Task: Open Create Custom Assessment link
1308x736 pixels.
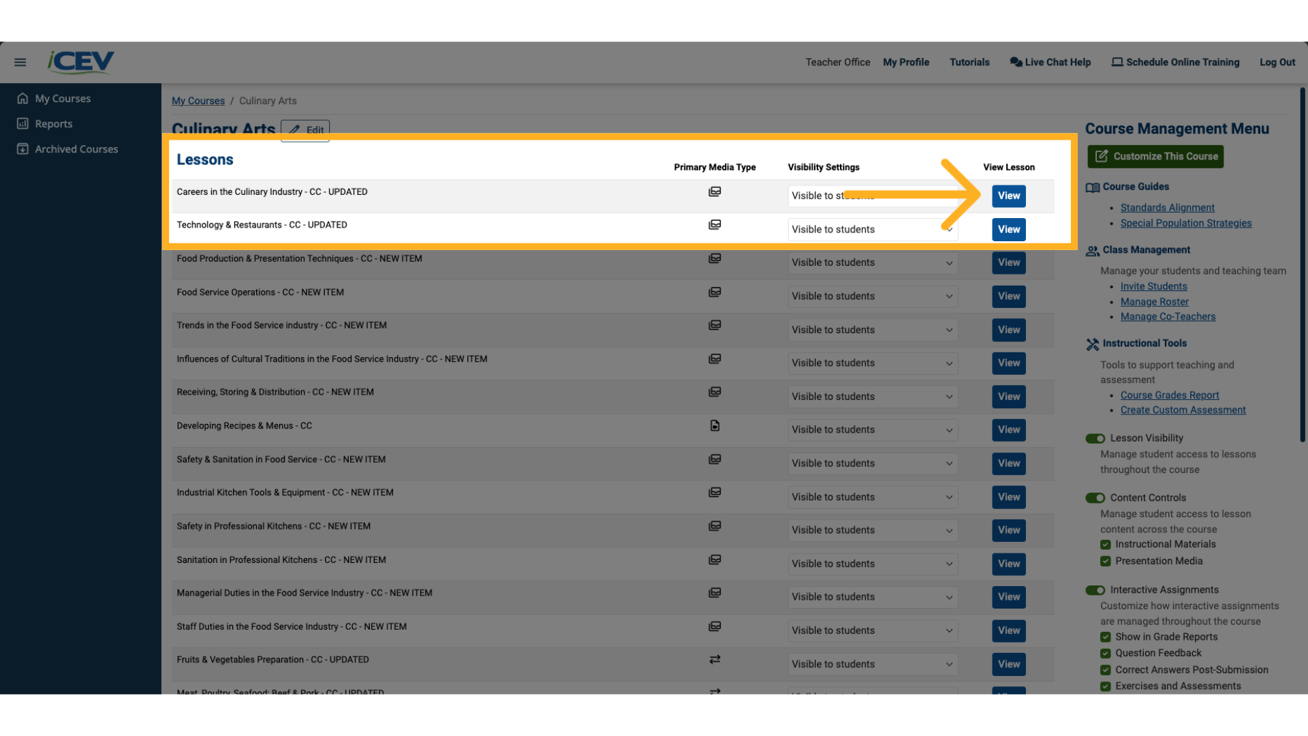Action: pos(1183,410)
